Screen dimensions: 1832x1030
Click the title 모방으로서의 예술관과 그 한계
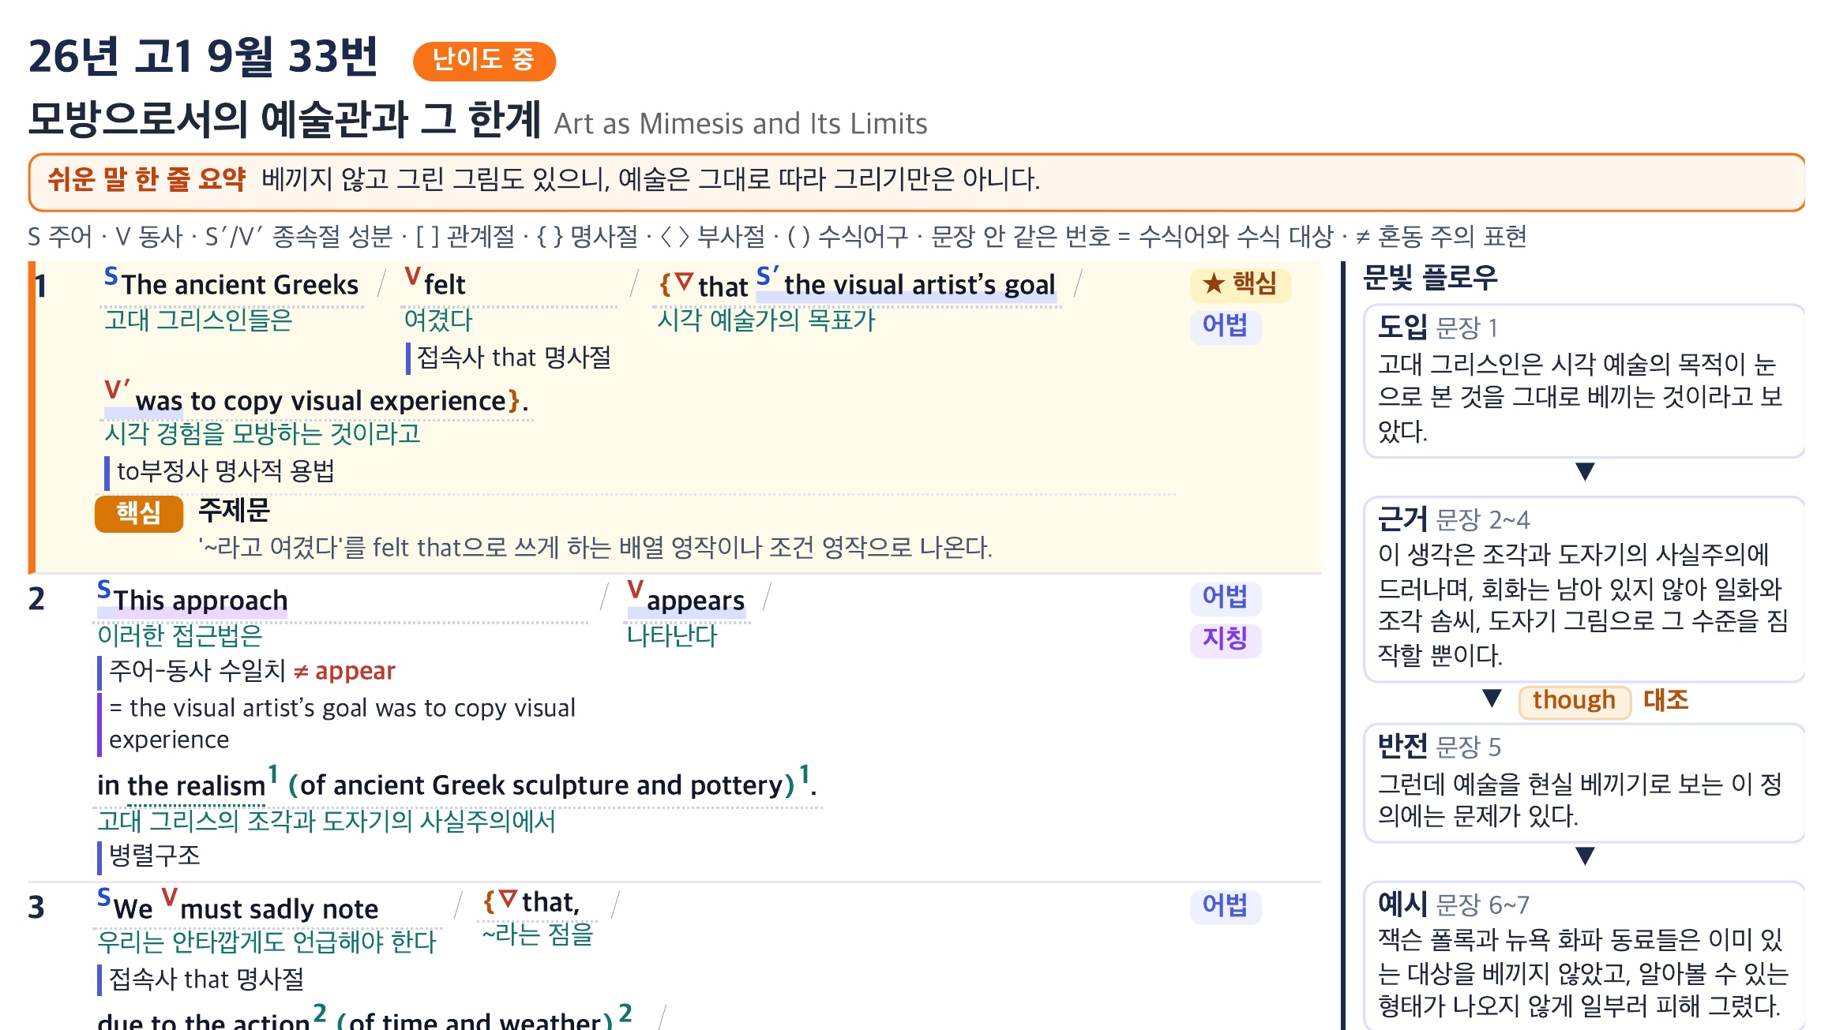(x=285, y=119)
